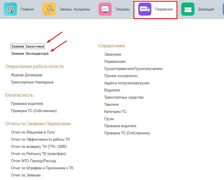224x180 pixels.
Task: Open the Таможня directory
Action: (x=111, y=105)
